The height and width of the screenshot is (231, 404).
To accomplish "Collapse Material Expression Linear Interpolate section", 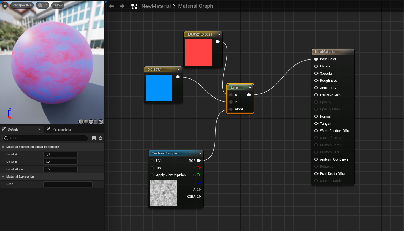I will tap(3, 147).
